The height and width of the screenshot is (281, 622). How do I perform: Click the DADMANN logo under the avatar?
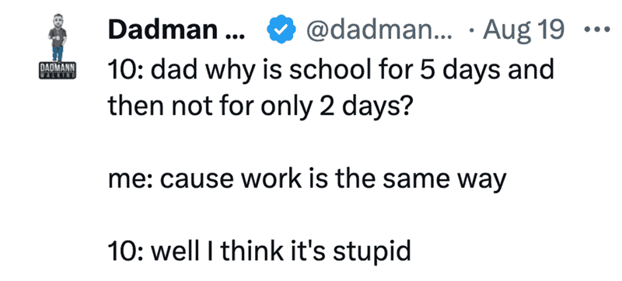pos(58,71)
